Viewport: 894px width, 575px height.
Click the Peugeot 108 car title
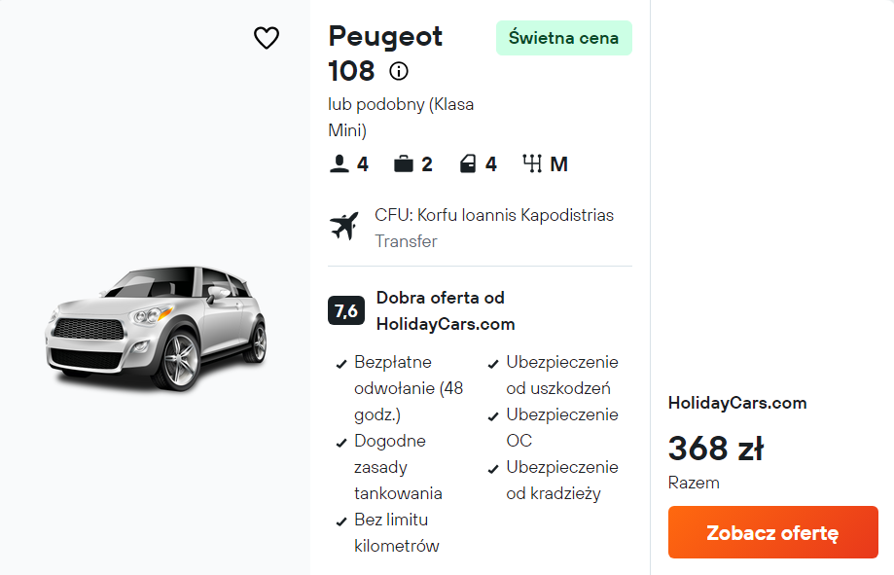pos(384,54)
